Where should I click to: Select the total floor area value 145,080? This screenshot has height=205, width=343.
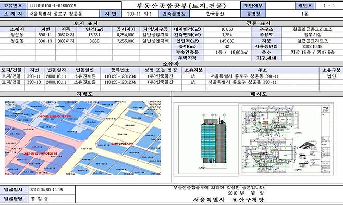[x=227, y=41]
